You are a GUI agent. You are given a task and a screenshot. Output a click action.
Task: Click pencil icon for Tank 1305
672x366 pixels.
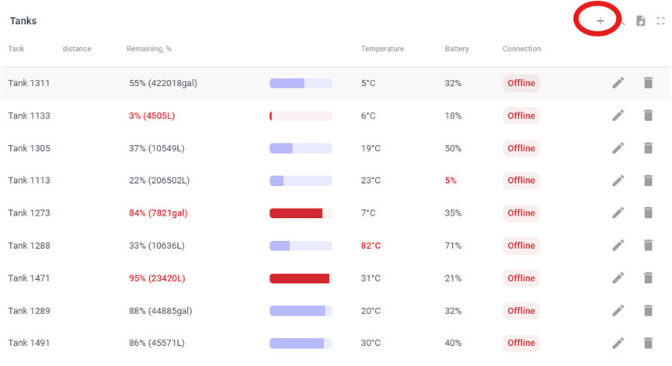point(618,148)
